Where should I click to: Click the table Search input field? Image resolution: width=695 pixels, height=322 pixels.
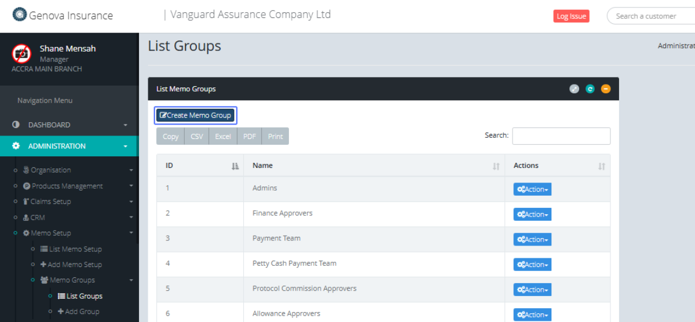click(x=561, y=136)
